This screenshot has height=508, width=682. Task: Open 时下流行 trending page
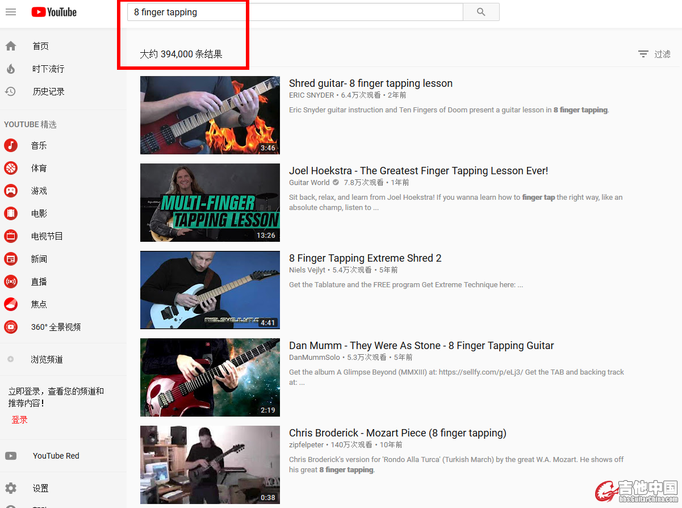pos(48,69)
